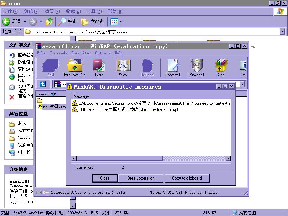Click the Message column header
This screenshot has height=216, width=288.
[151, 96]
